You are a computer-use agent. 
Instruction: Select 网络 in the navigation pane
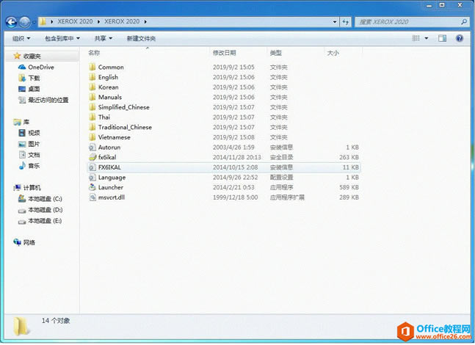click(x=29, y=242)
